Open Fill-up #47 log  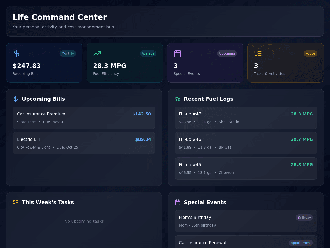(x=246, y=118)
